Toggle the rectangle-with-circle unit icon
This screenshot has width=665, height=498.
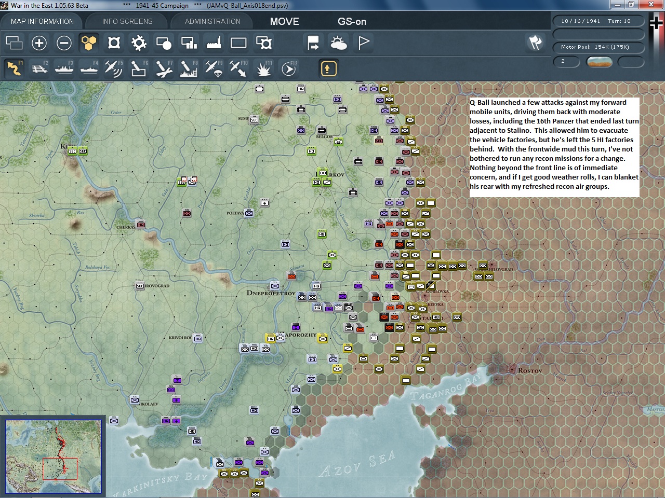[164, 43]
